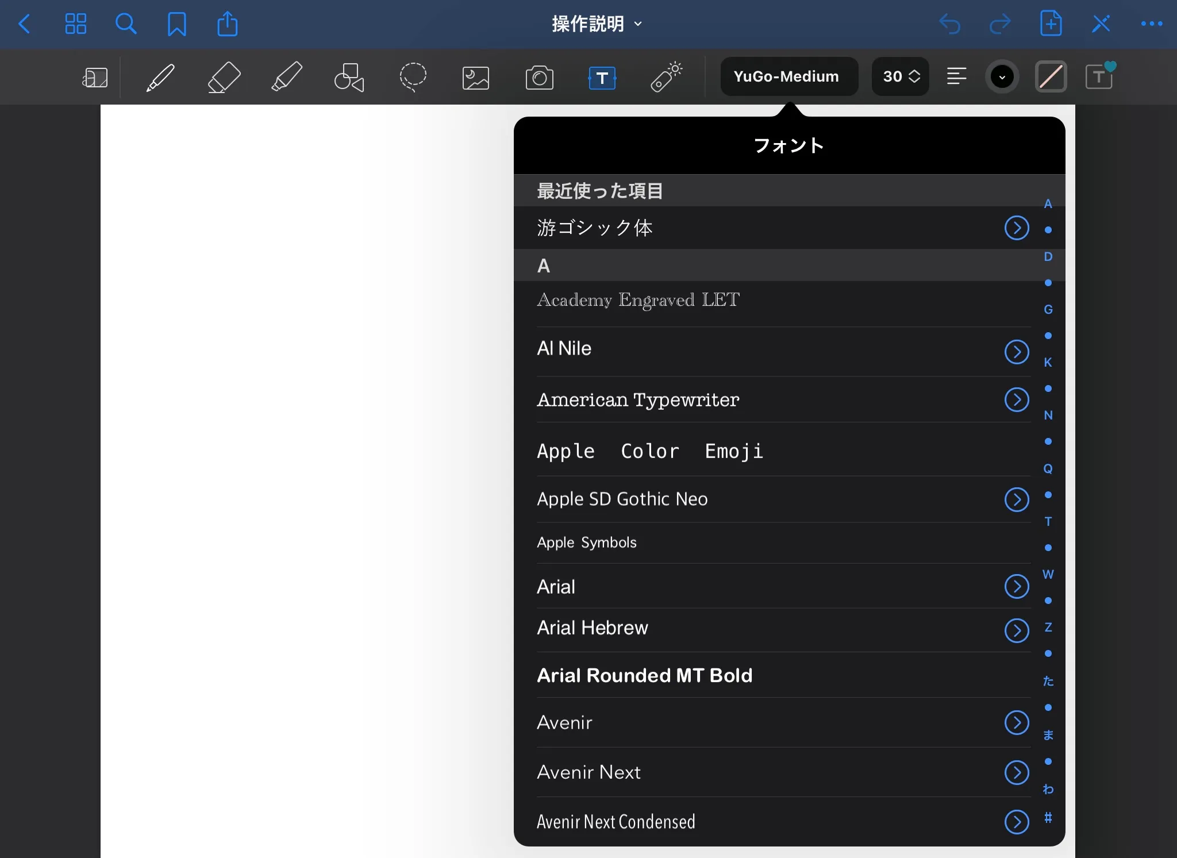Toggle the zoom window tool

pos(95,78)
